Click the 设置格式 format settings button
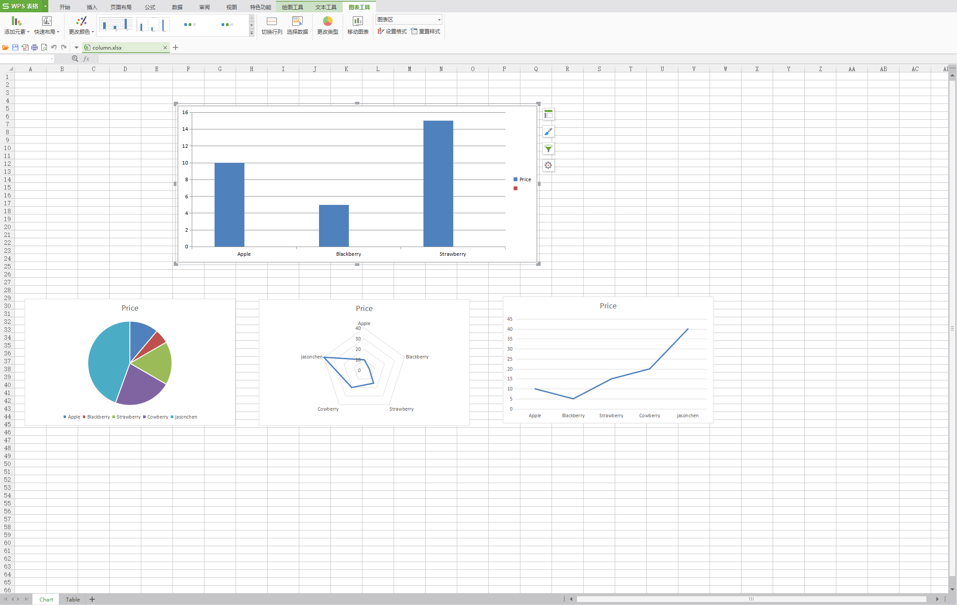Viewport: 957px width, 605px height. tap(392, 32)
